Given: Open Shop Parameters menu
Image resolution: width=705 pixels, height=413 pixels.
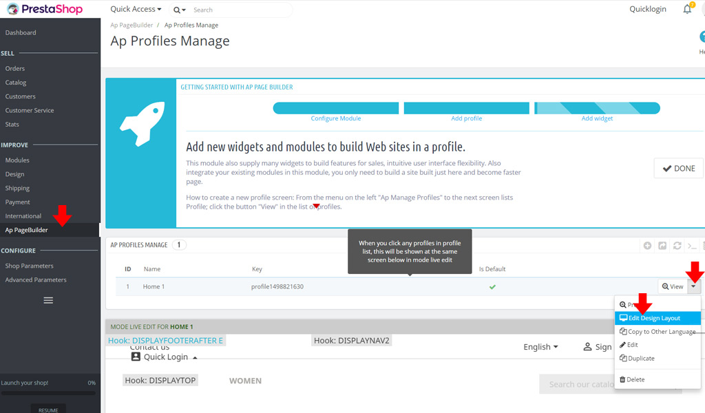Looking at the screenshot, I should [29, 266].
